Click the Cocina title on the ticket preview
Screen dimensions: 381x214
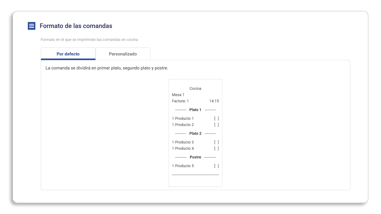195,89
